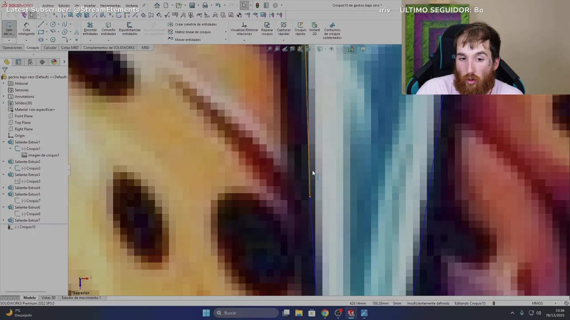Switch to Calcular ribbon tab

pos(50,48)
